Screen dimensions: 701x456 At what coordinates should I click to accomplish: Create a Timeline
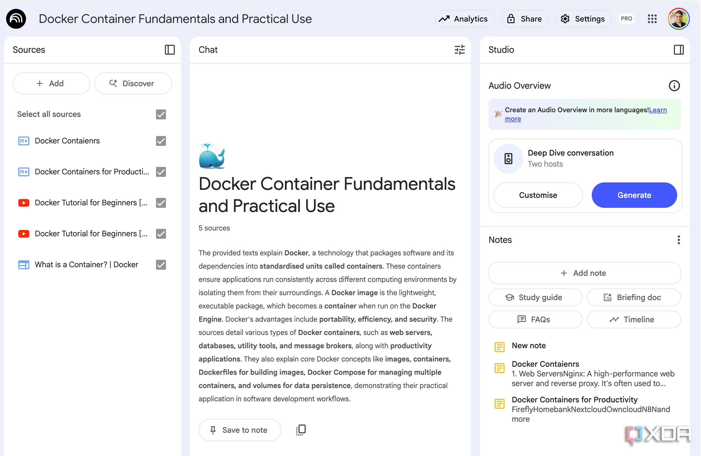634,319
